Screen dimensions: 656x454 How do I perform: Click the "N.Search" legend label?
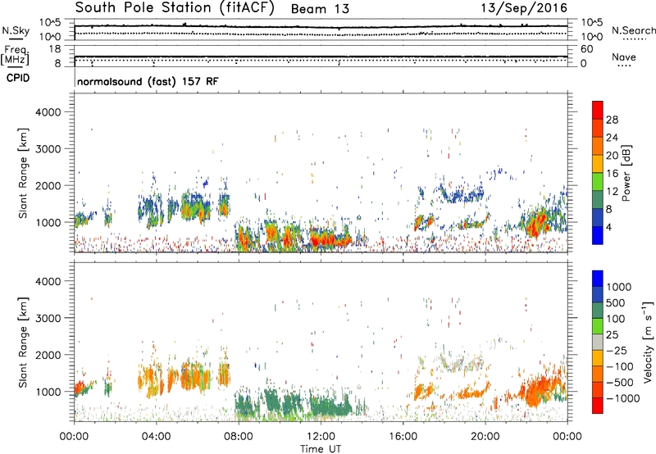pyautogui.click(x=633, y=30)
